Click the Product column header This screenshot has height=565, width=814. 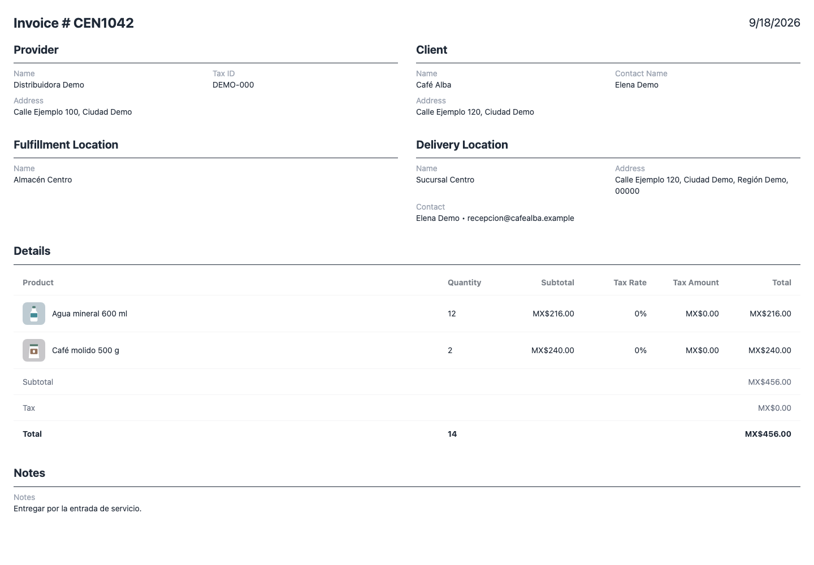[38, 282]
